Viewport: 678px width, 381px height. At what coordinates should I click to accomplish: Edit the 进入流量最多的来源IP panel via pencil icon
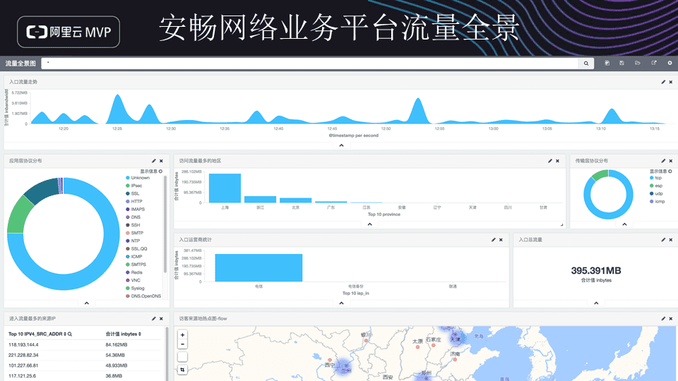153,318
